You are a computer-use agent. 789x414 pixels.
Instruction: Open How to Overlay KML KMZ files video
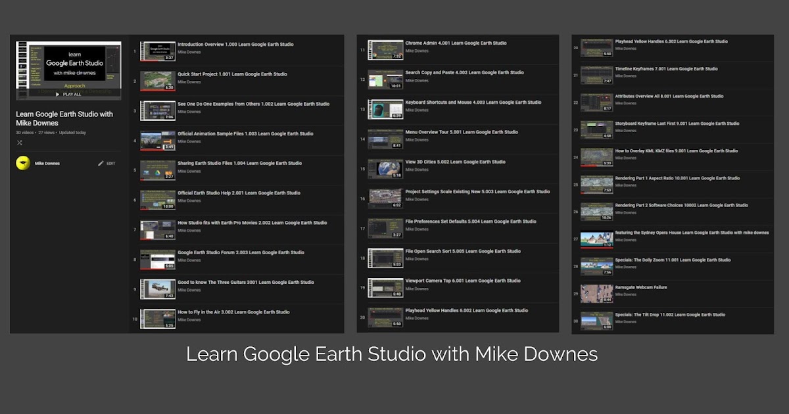point(676,150)
